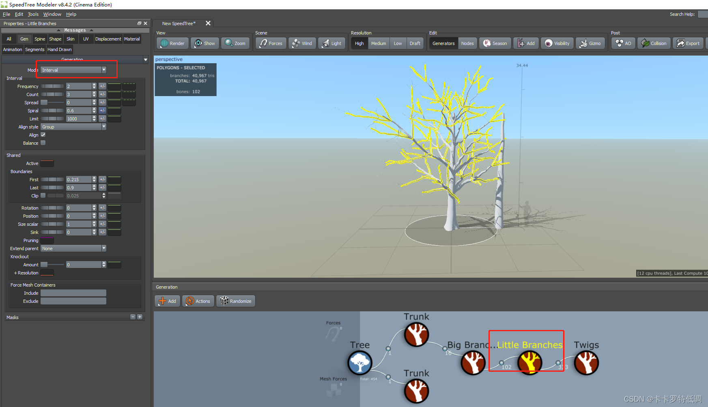Click the Knockout Amount stepper arrows
This screenshot has width=708, height=407.
coord(104,264)
